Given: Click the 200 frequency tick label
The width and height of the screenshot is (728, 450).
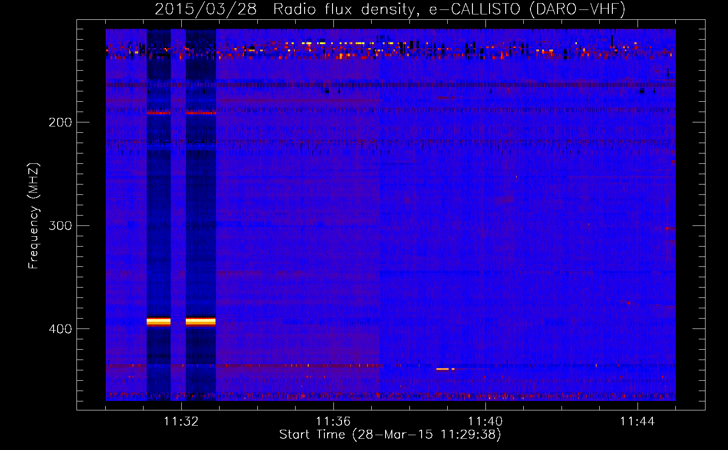Looking at the screenshot, I should point(60,122).
